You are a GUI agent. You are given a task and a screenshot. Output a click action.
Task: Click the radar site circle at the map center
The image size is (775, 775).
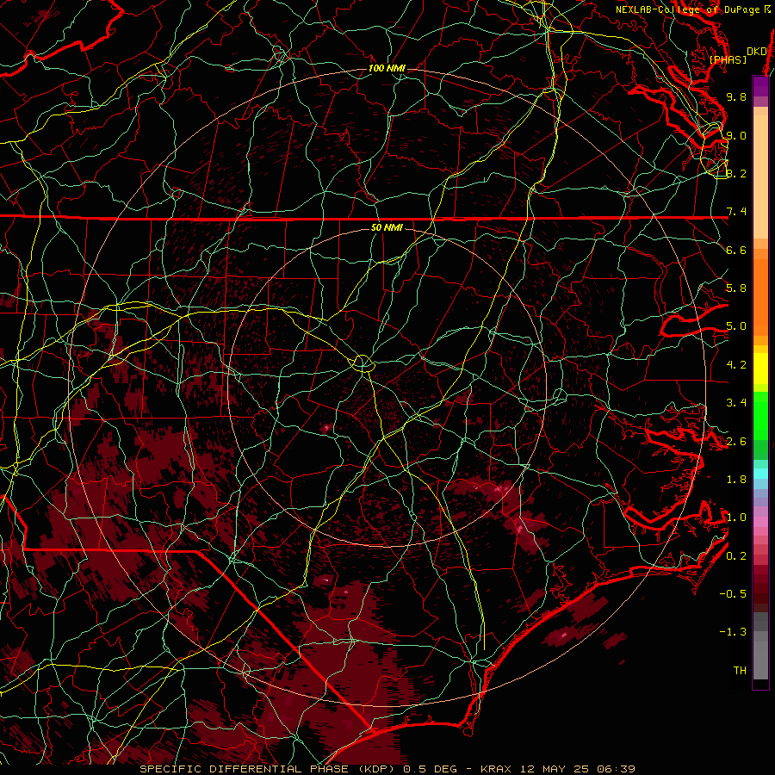363,363
